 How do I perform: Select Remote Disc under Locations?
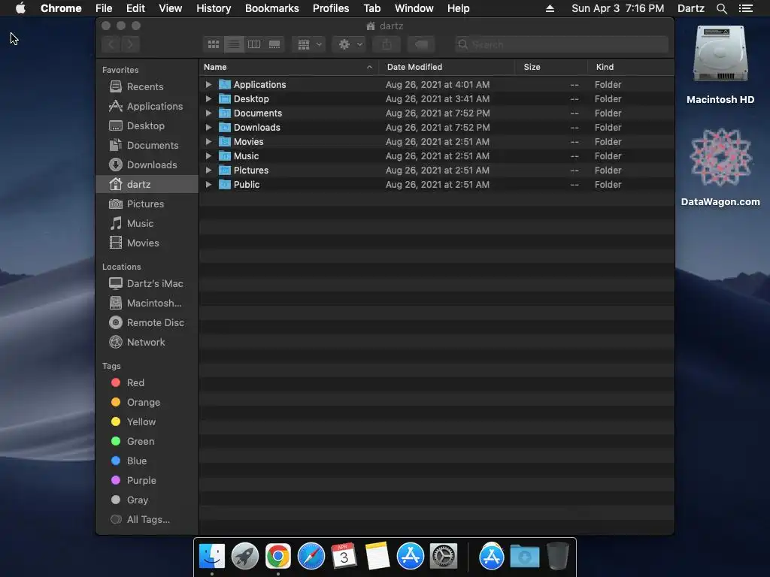(x=147, y=323)
